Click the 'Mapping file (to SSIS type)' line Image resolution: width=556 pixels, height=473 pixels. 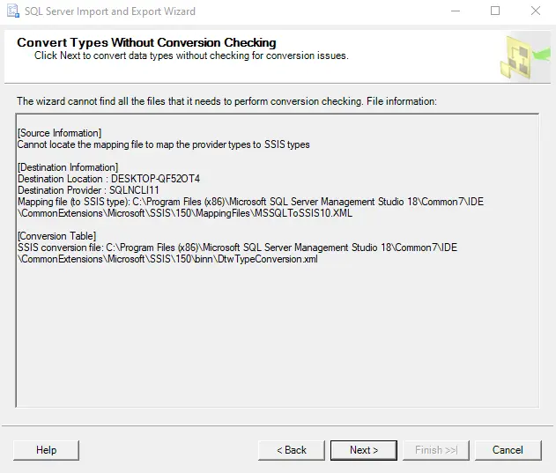point(250,202)
